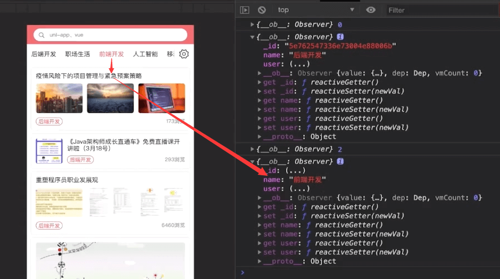The height and width of the screenshot is (279, 500).
Task: Invoke user (...) getter under 前端开发 object
Action: [299, 189]
